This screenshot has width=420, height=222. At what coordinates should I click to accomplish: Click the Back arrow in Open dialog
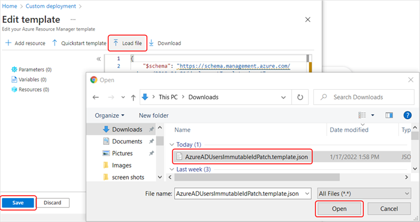click(x=96, y=98)
